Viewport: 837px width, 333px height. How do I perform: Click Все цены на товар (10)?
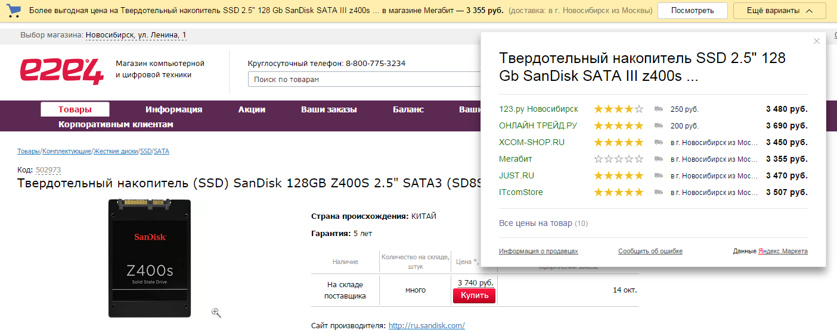(x=543, y=224)
